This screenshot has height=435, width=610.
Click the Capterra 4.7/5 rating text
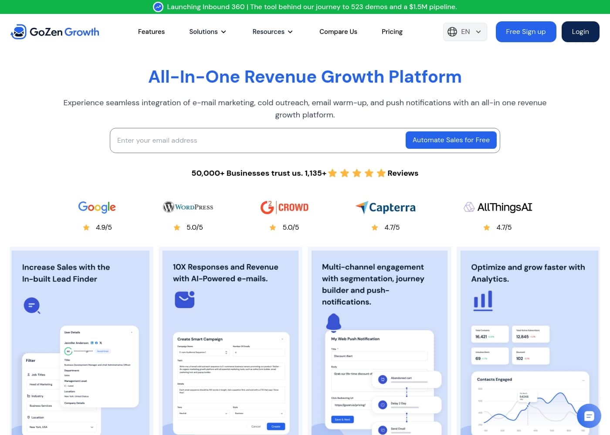392,228
